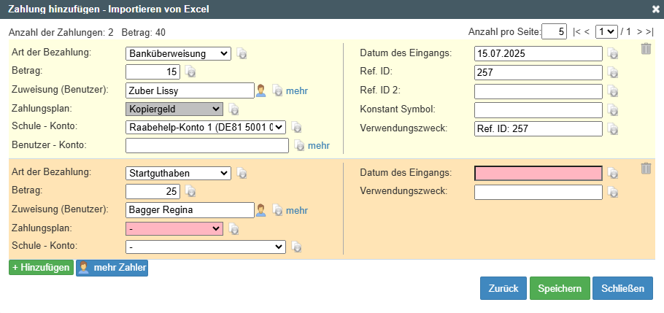Delete the first payment with trash icon
The width and height of the screenshot is (664, 313).
pyautogui.click(x=646, y=49)
